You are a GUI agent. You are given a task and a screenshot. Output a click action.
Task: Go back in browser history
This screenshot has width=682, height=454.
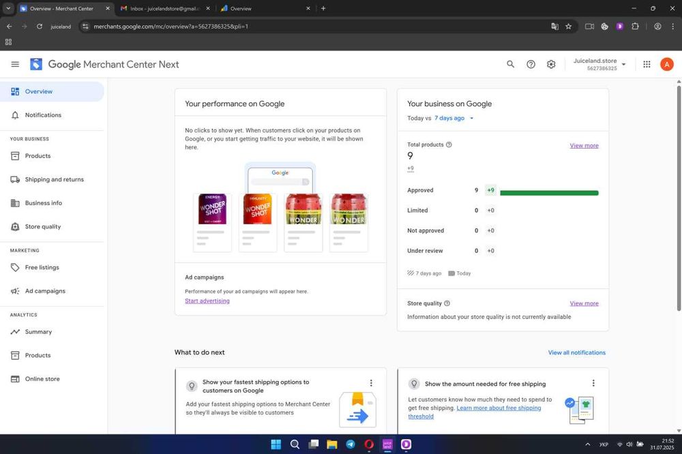(9, 27)
